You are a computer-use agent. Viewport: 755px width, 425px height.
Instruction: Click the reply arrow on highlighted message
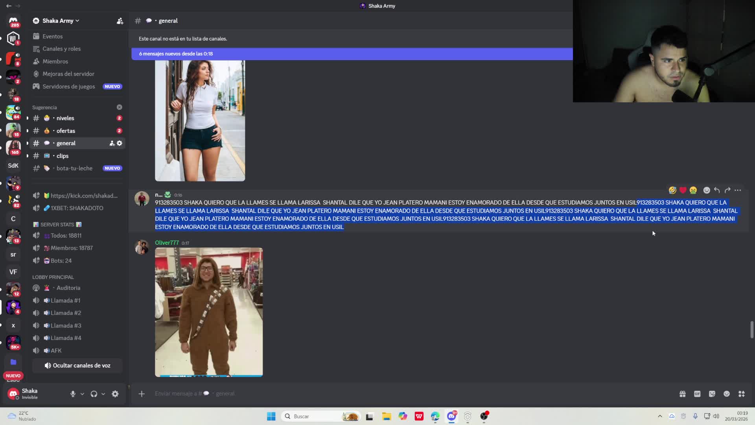point(717,190)
